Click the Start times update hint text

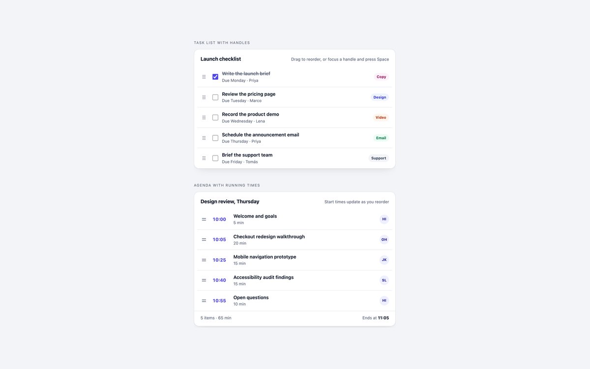click(356, 202)
